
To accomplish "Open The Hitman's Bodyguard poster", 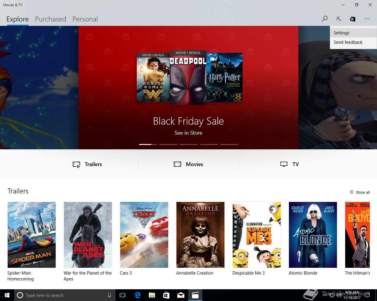I will coord(357,235).
